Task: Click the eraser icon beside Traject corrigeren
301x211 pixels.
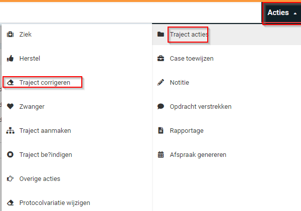Action: click(10, 82)
